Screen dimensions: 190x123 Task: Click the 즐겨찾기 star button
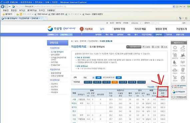pyautogui.click(x=7, y=14)
